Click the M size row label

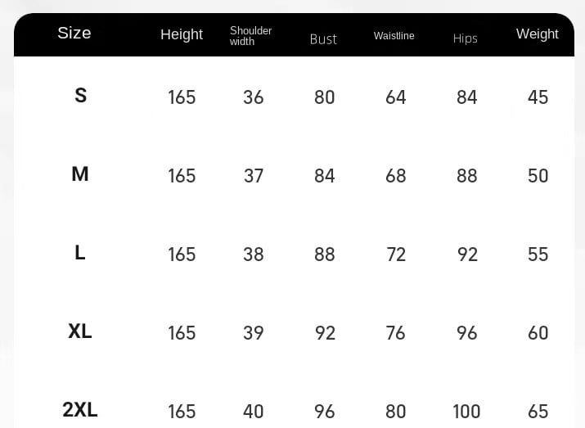pos(80,173)
